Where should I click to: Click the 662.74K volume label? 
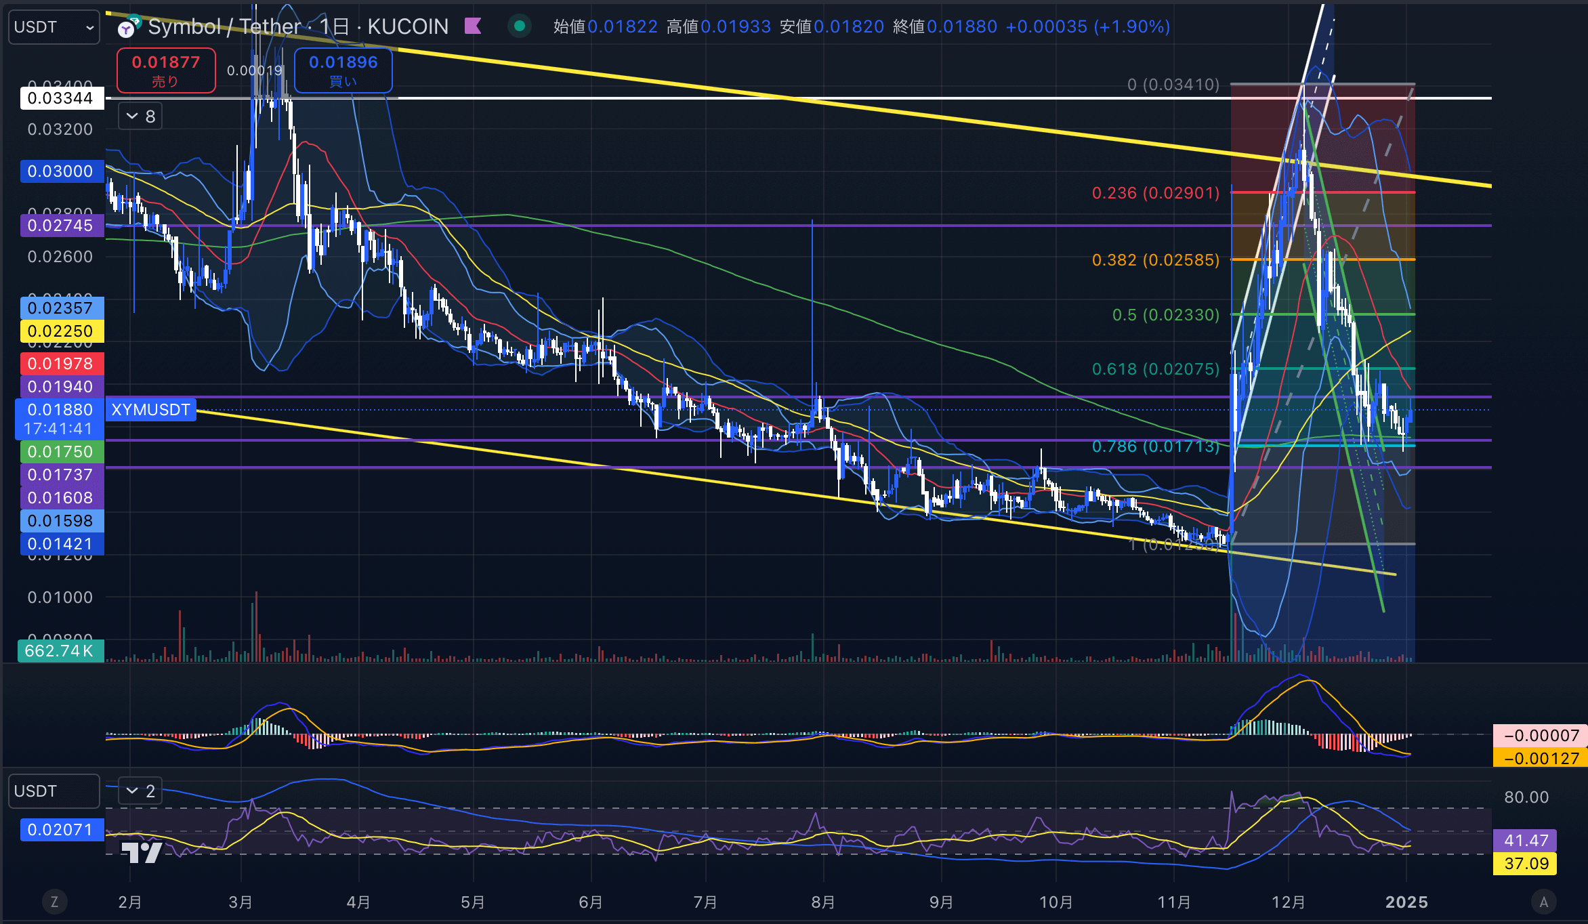(60, 651)
